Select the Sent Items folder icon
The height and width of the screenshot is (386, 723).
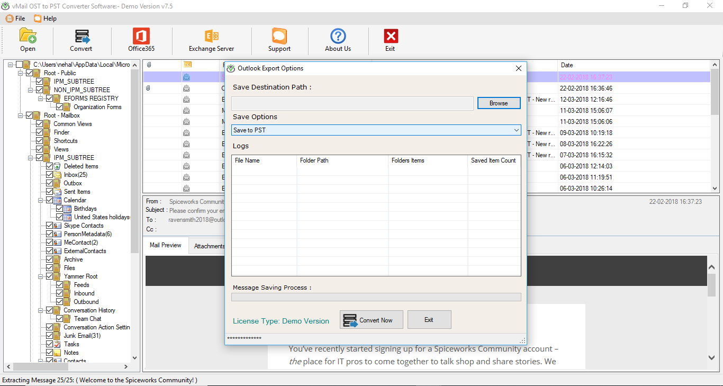(x=57, y=192)
